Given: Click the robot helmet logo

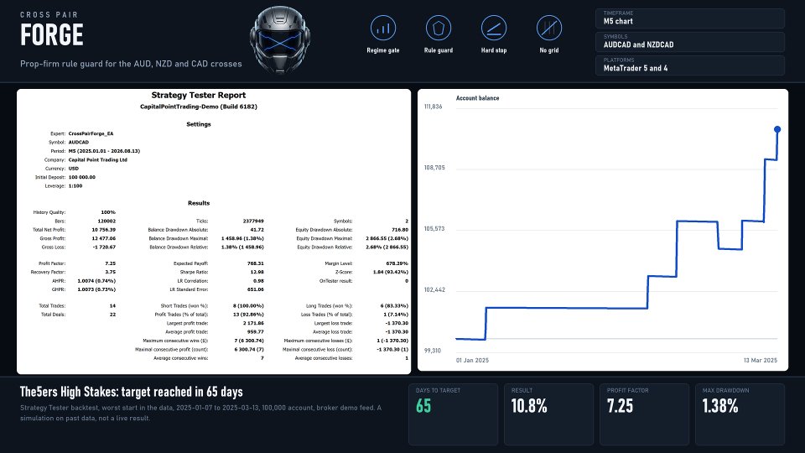Looking at the screenshot, I should click(x=280, y=39).
